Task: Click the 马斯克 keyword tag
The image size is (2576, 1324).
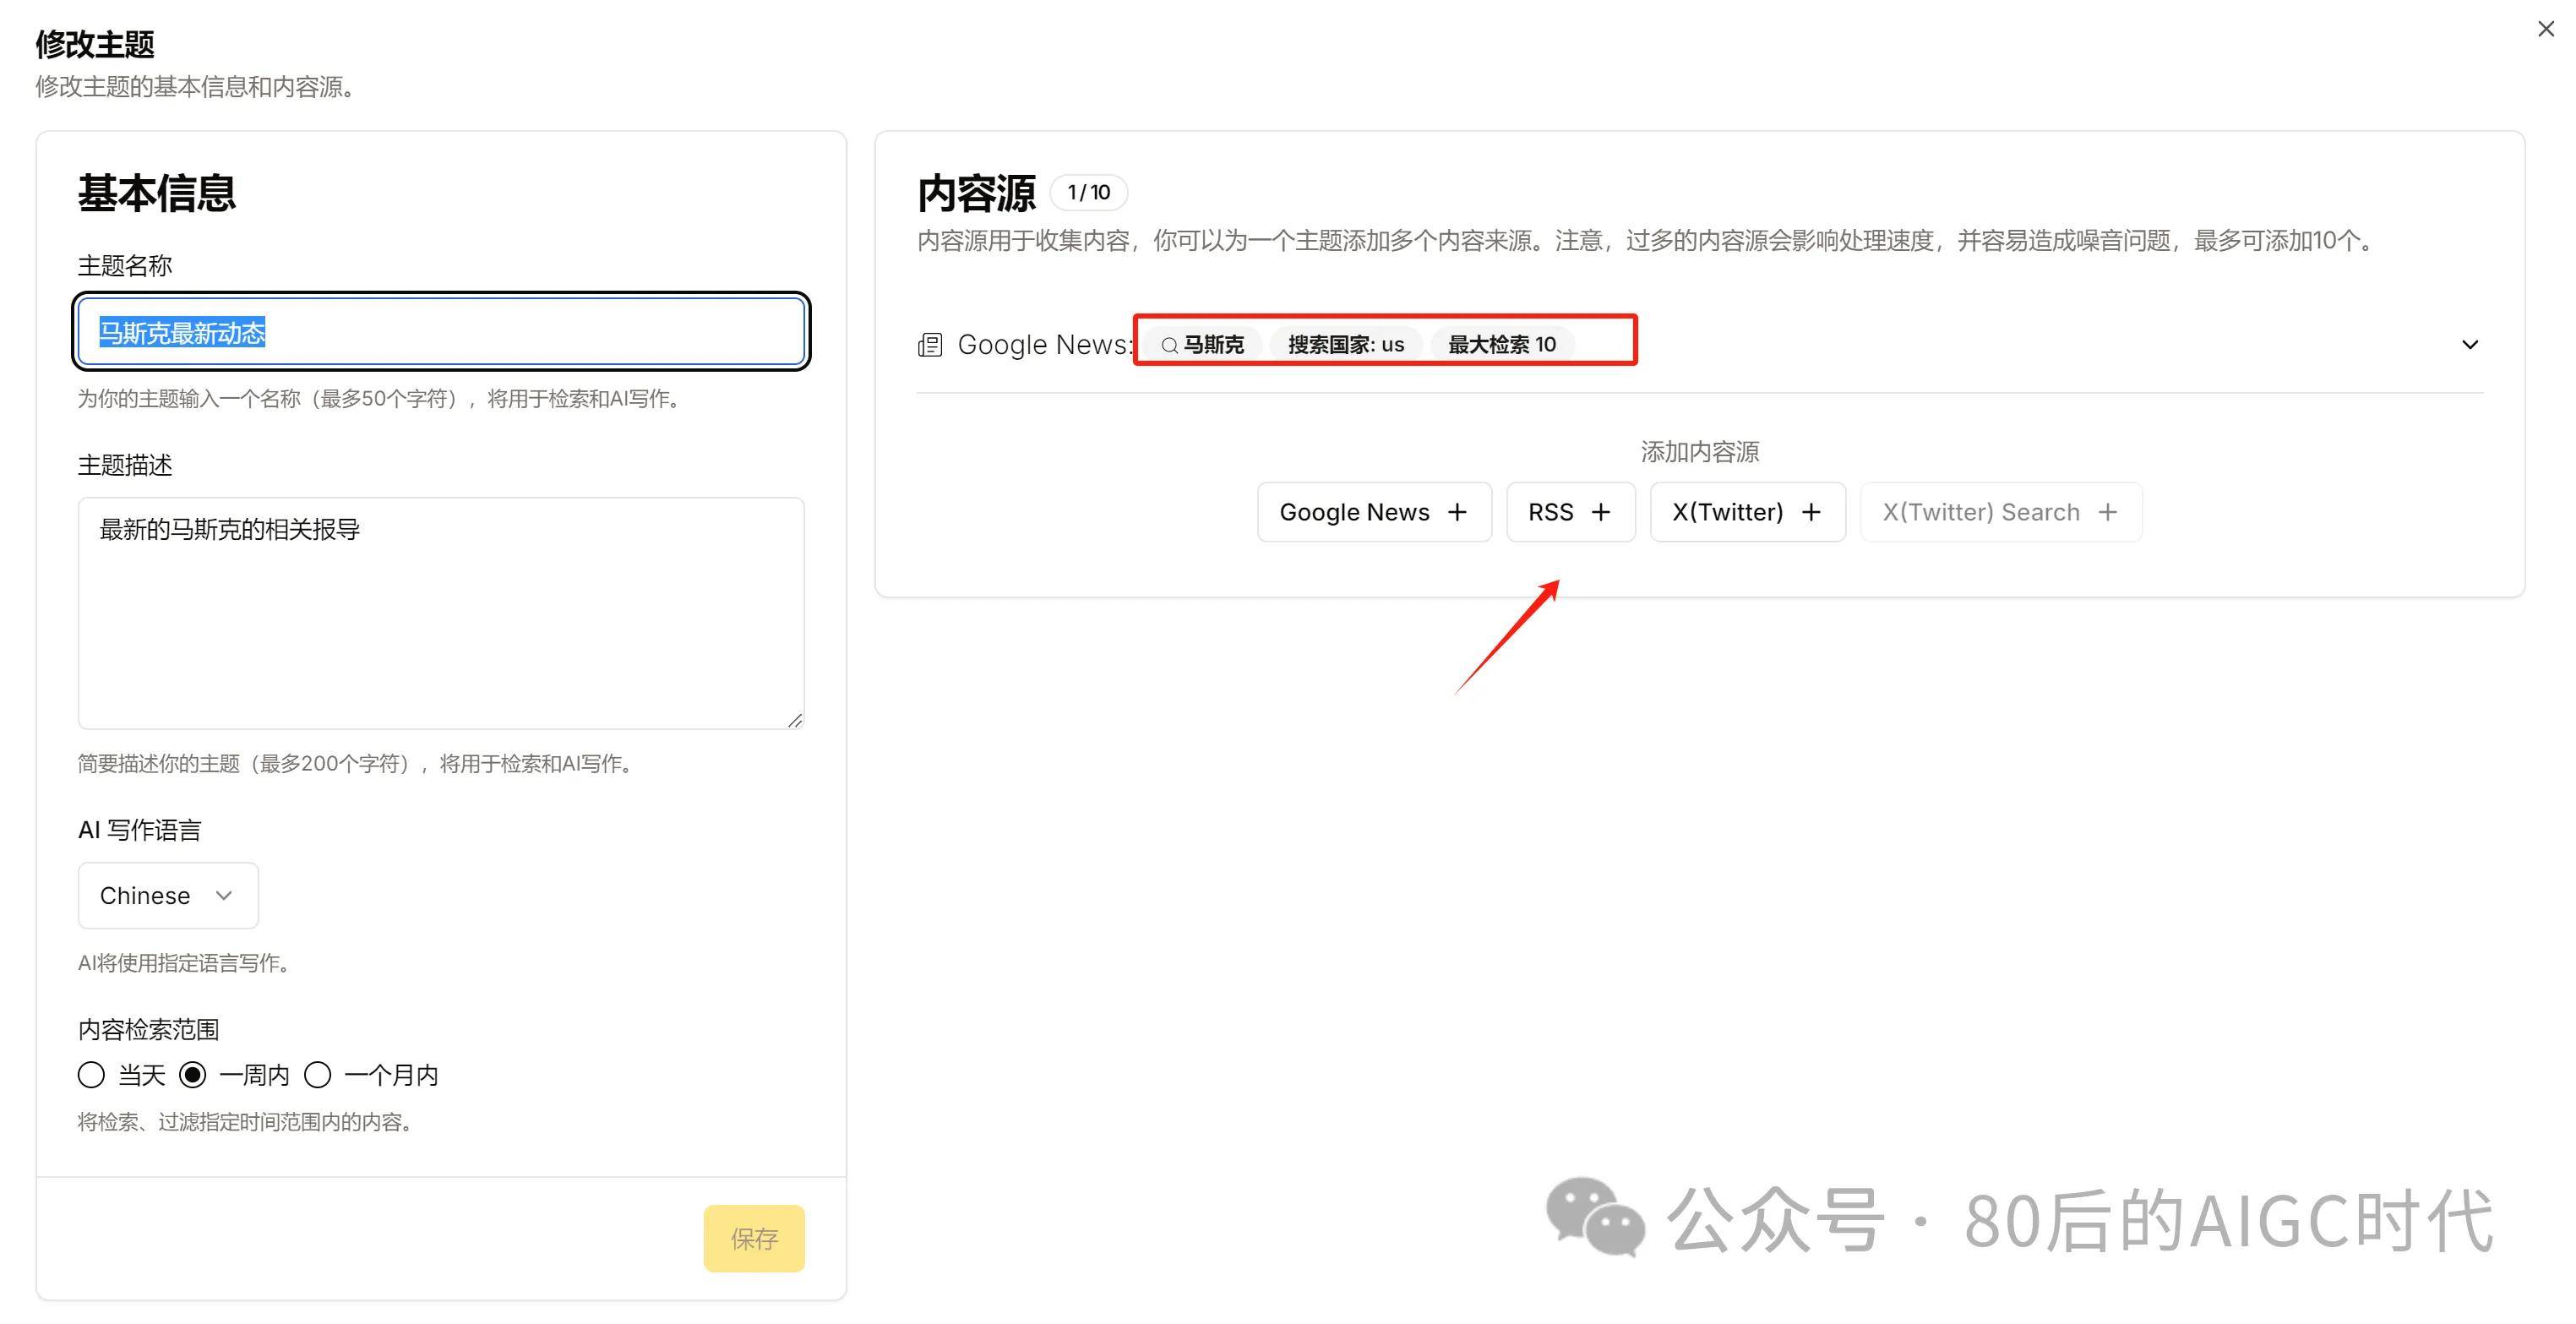Action: point(1206,344)
